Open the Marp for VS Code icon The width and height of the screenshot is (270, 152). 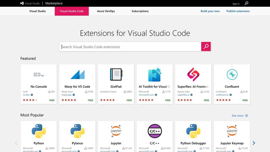(x=77, y=75)
